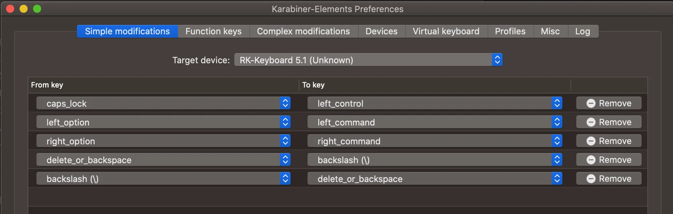Viewport: 673px width, 214px height.
Task: Remove the right_option to right_command mapping
Action: click(x=609, y=141)
